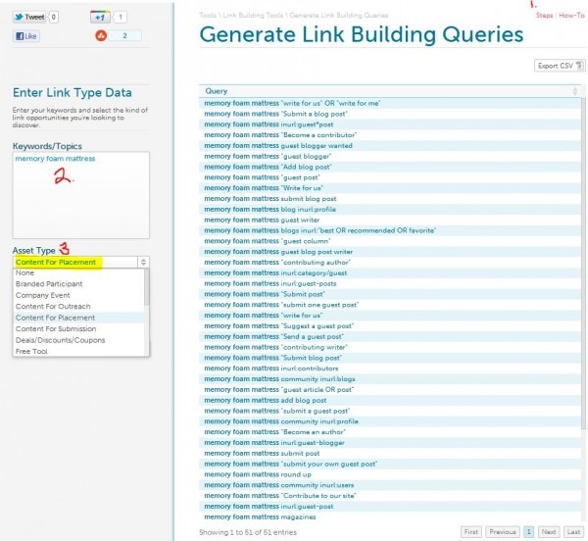Click the StumbleUpon share icon
Screen dimensions: 588x541
(100, 36)
